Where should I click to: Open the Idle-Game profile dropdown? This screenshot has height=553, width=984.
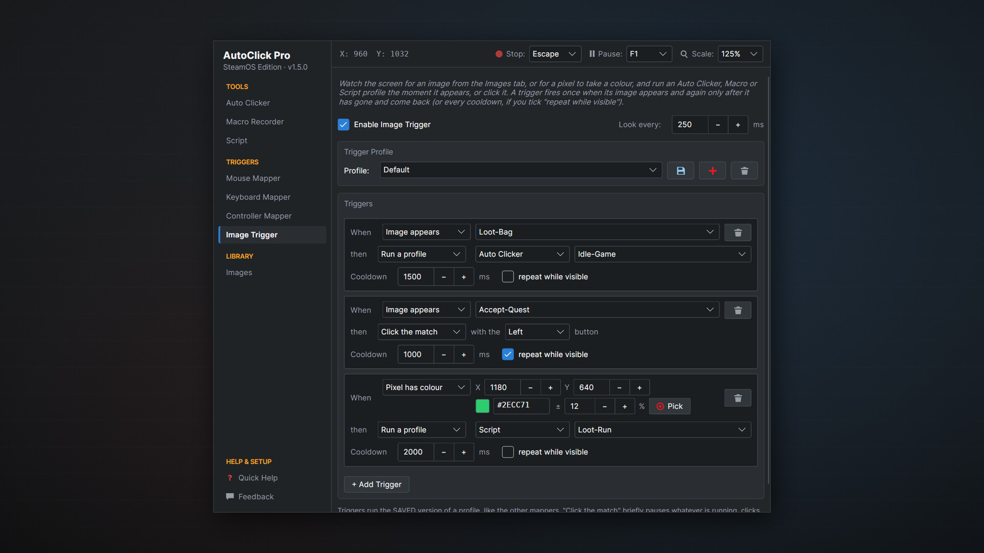(x=663, y=254)
